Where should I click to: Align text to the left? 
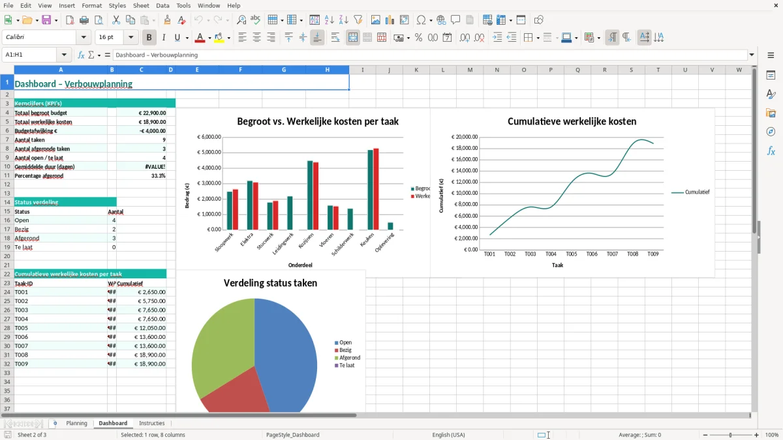coord(242,38)
